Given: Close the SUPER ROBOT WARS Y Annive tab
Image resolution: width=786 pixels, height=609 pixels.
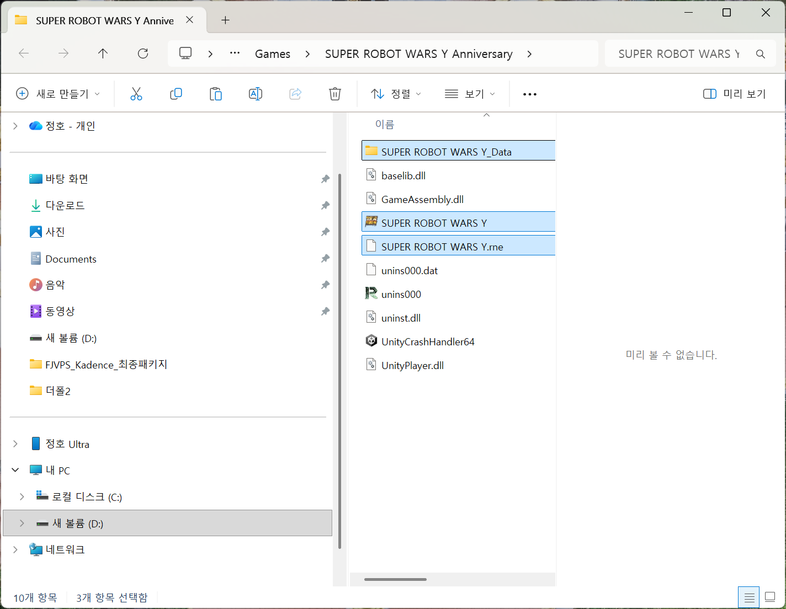Looking at the screenshot, I should point(189,20).
